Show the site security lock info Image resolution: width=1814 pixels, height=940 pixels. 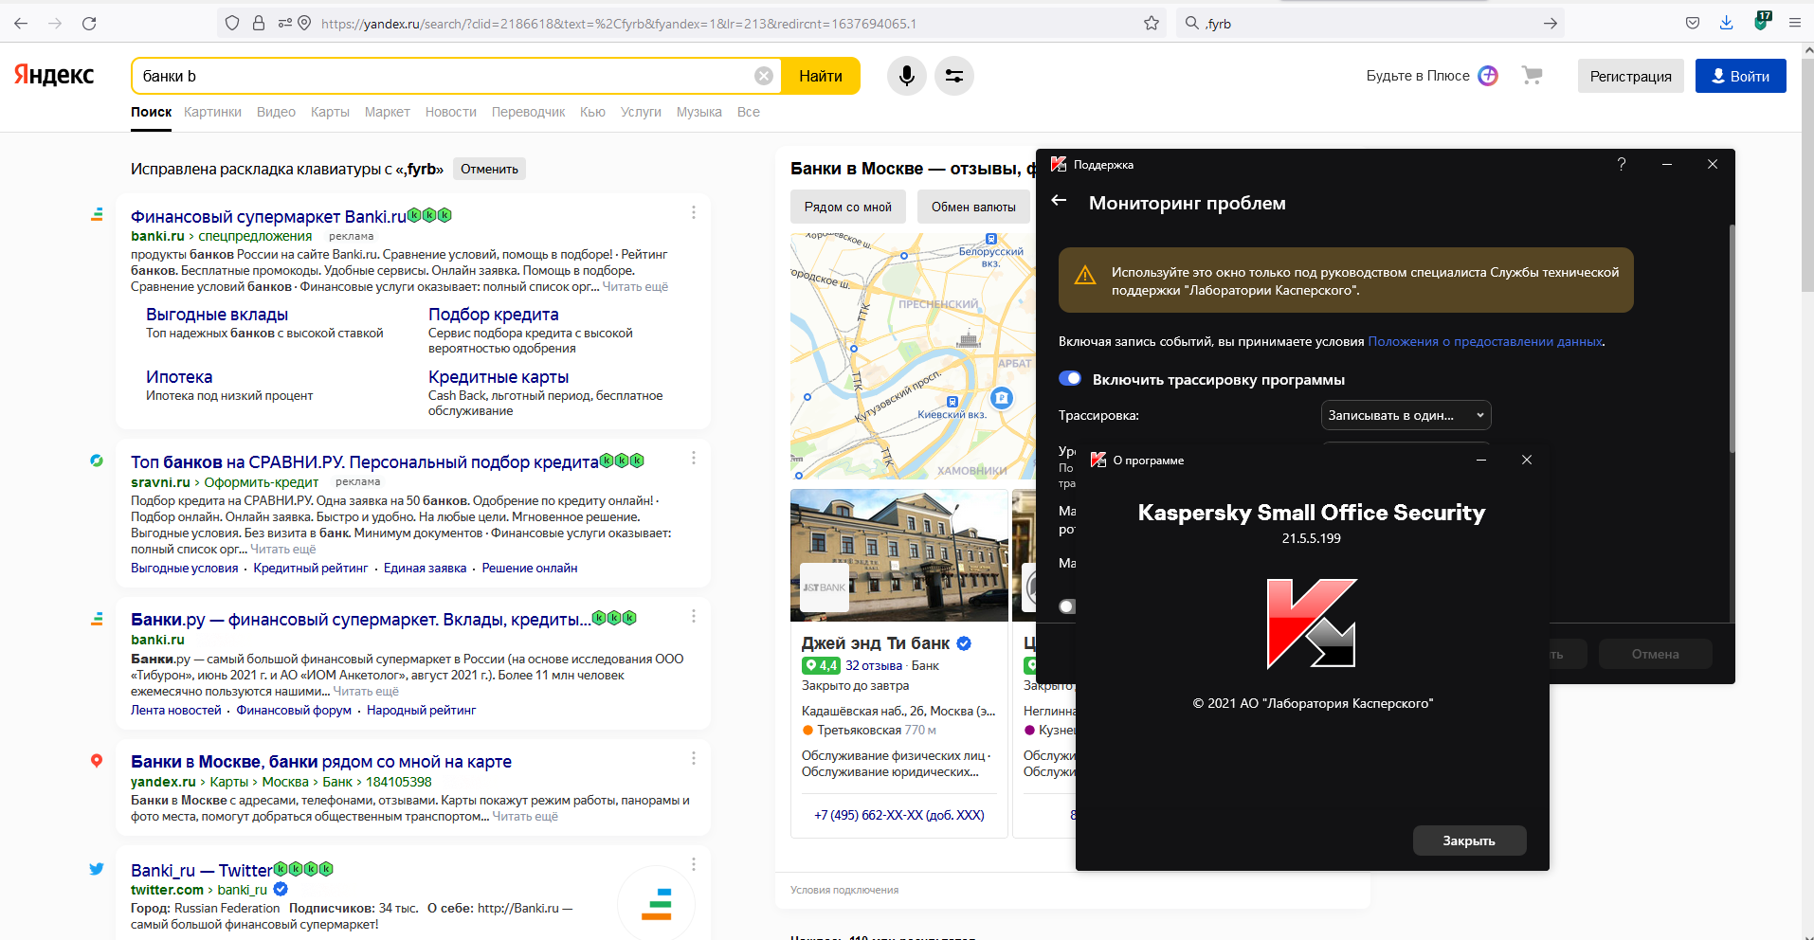tap(259, 23)
